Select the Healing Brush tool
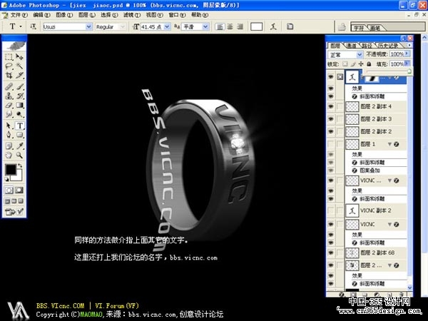Viewport: 428px width, 321px height. [x=9, y=87]
